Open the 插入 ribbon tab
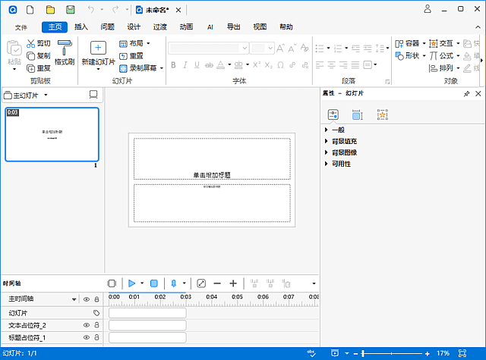486x360 pixels. (80, 27)
